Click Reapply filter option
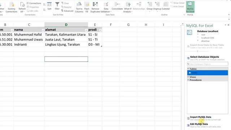Image resolution: width=231 pixels, height=130 pixels. coord(66,7)
